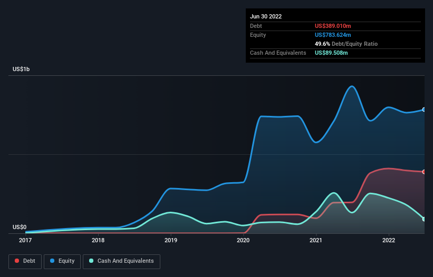
Task: Toggle Cash And Equivalents legend button
Action: pos(121,261)
